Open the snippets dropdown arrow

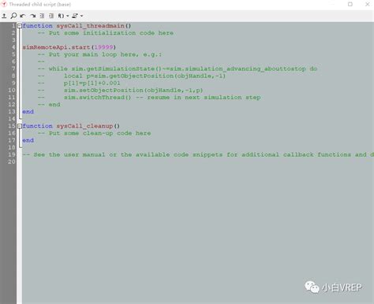[81, 16]
